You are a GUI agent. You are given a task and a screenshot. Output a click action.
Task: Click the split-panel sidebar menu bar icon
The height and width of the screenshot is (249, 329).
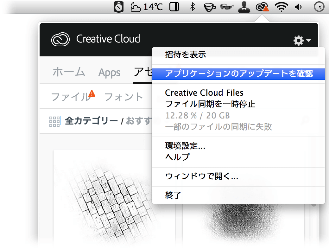tap(174, 7)
